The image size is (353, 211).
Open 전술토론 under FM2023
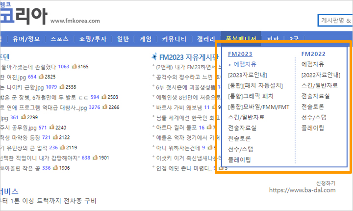click(x=239, y=138)
